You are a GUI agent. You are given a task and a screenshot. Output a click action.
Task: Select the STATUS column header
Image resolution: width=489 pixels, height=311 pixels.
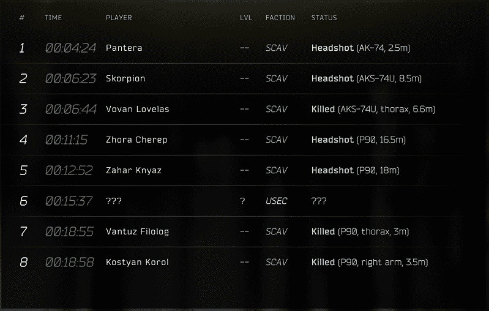click(324, 18)
